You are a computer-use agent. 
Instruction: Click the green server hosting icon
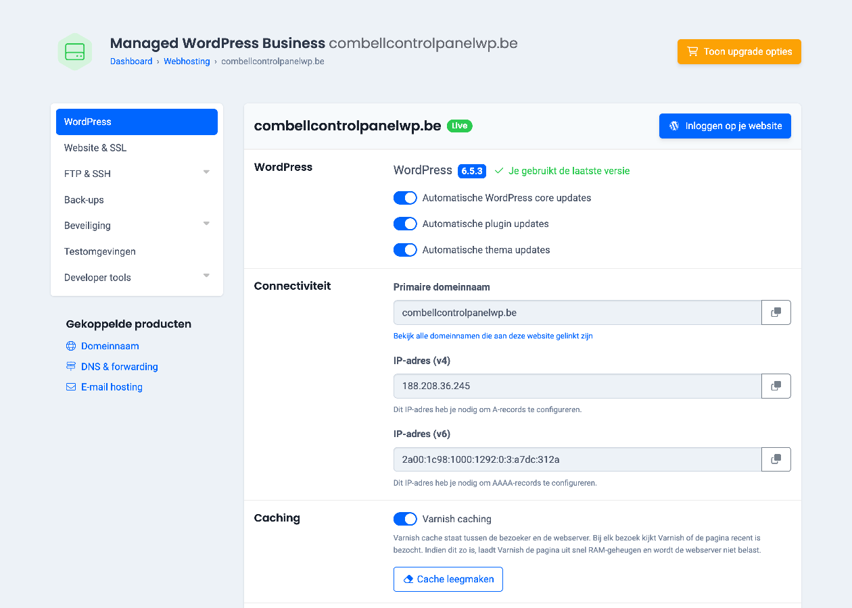[x=75, y=51]
